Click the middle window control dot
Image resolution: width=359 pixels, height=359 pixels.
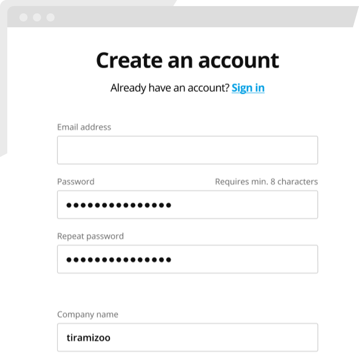pyautogui.click(x=37, y=17)
